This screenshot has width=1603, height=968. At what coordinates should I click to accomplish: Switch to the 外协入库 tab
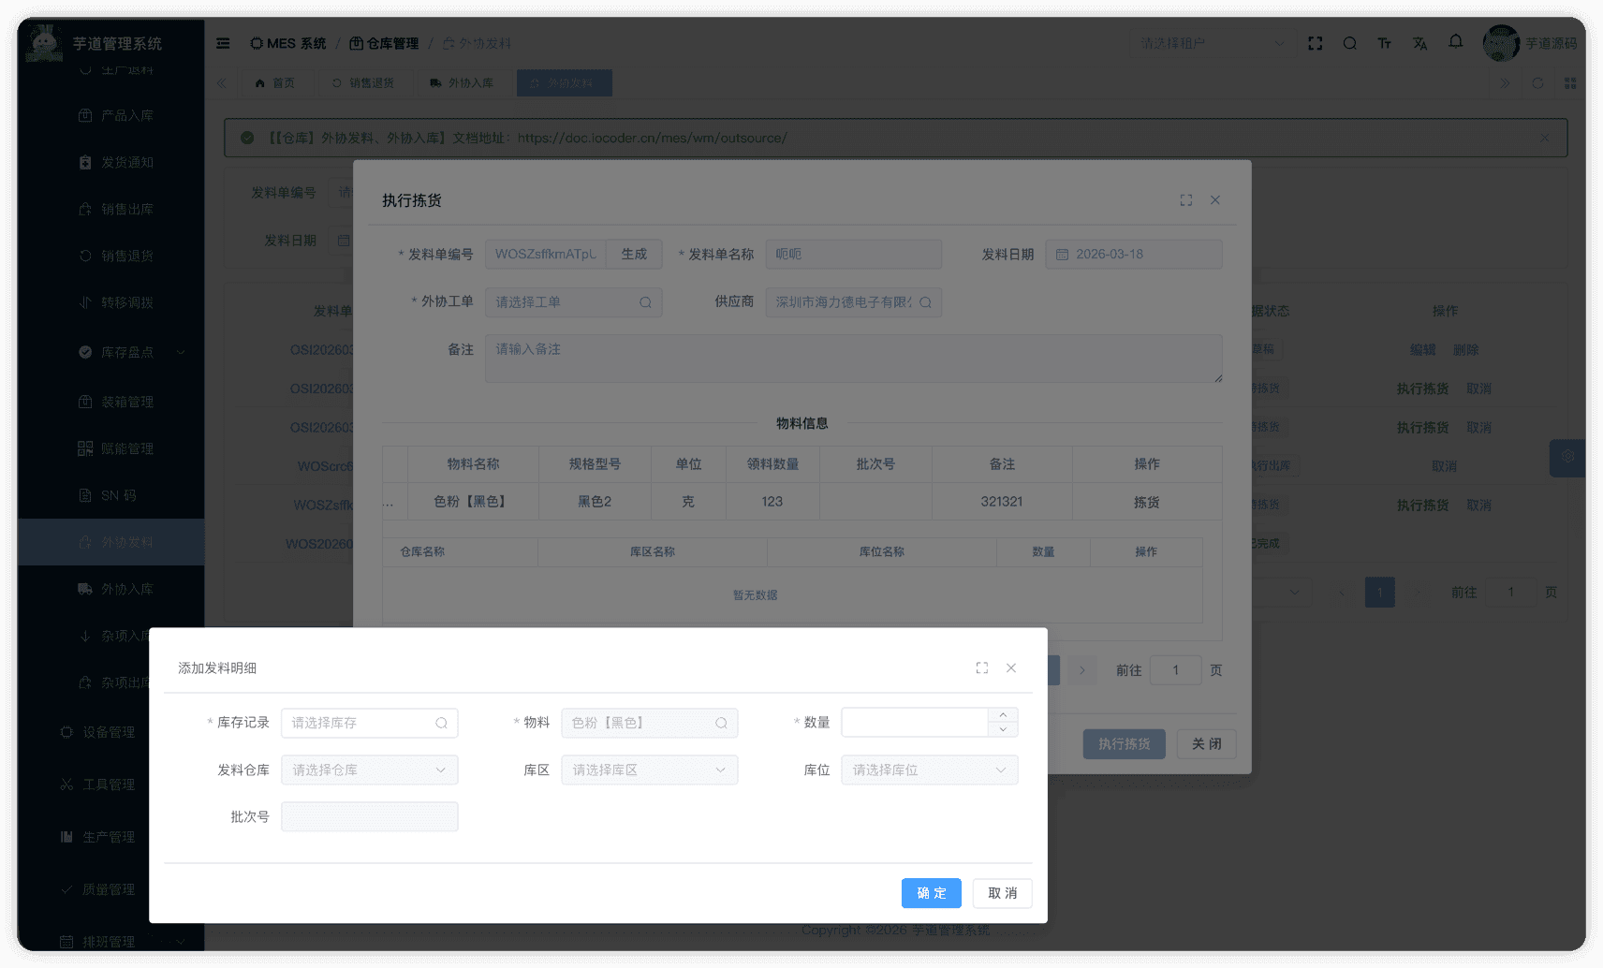coord(463,82)
